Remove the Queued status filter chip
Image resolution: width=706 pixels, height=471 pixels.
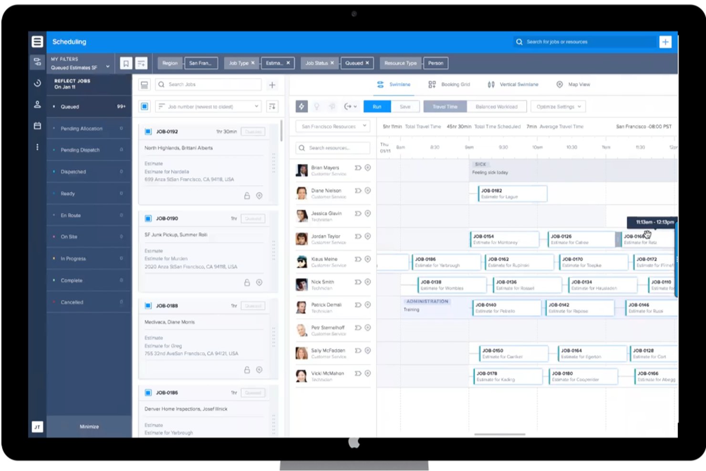(367, 63)
